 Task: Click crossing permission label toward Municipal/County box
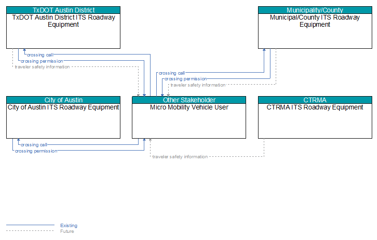point(185,79)
